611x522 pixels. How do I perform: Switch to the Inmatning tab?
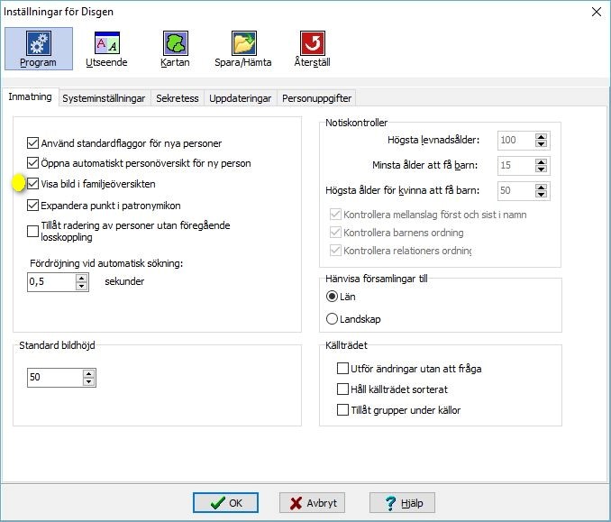(30, 96)
